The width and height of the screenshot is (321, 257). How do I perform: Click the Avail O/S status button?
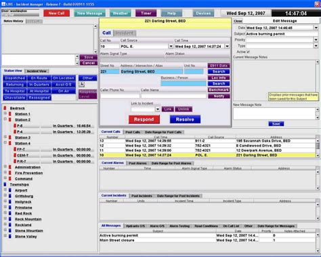[x=64, y=85]
